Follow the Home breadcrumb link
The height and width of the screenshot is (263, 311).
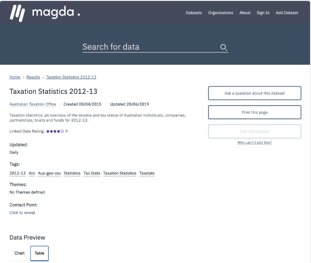coord(15,77)
